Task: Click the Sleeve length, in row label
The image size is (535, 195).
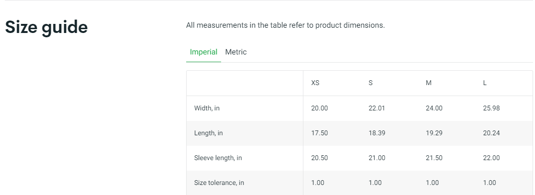Action: [x=218, y=158]
